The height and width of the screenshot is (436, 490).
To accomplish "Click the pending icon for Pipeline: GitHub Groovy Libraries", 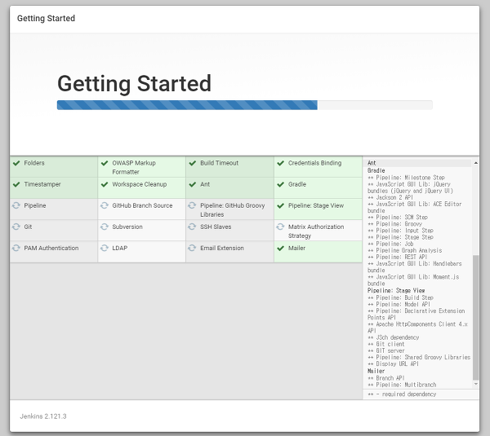I will [x=192, y=205].
